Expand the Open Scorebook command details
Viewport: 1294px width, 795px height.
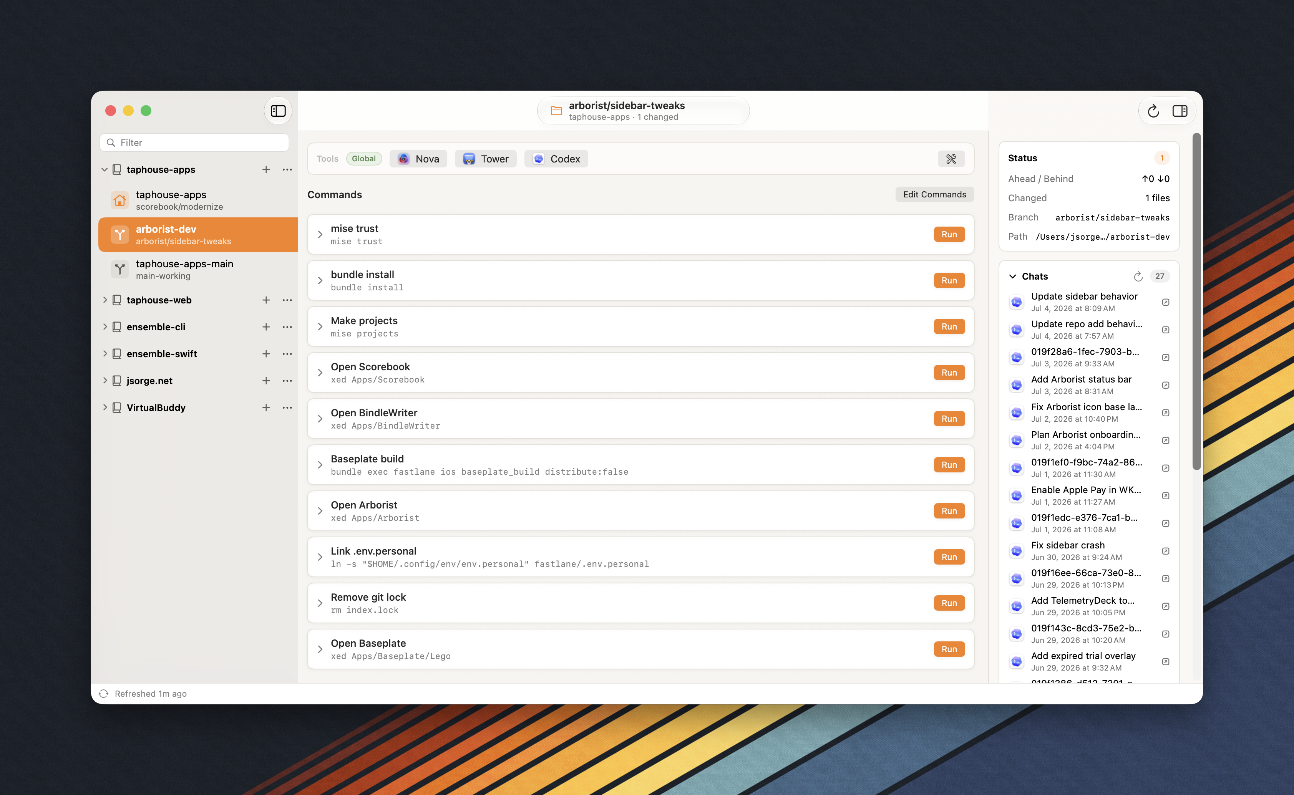(x=320, y=373)
